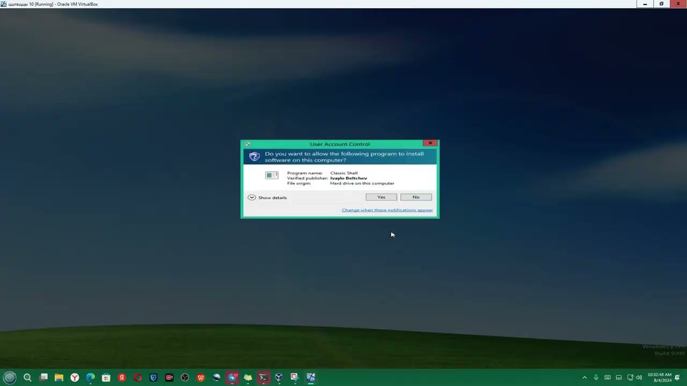Open taskbar Search magnifier
687x386 pixels.
pyautogui.click(x=27, y=377)
